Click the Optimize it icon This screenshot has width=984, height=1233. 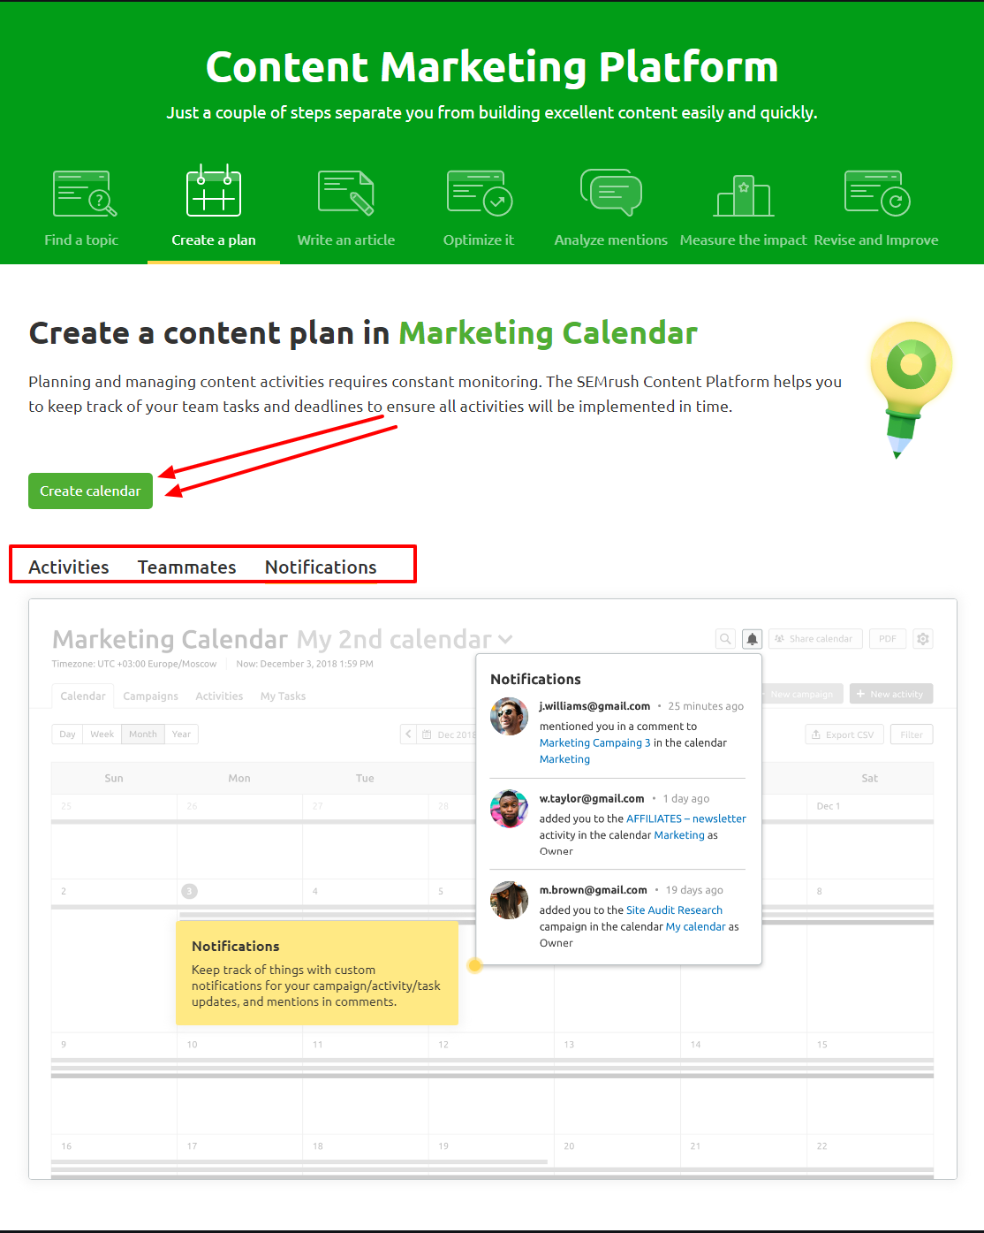480,193
